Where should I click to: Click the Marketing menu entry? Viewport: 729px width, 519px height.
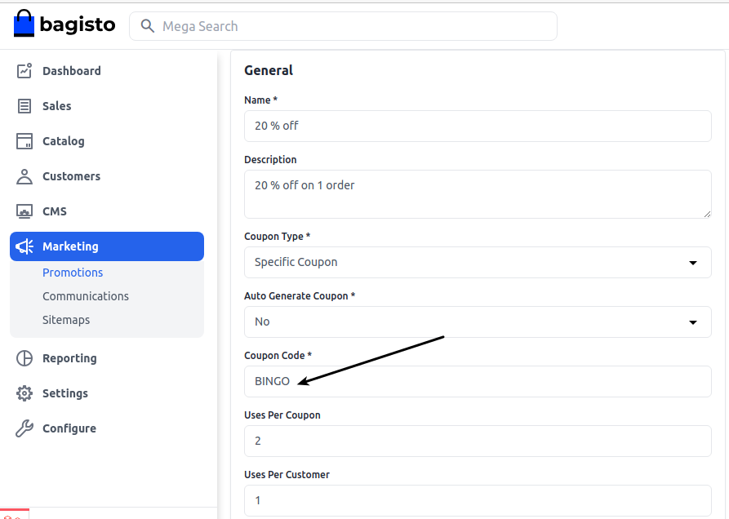tap(70, 246)
